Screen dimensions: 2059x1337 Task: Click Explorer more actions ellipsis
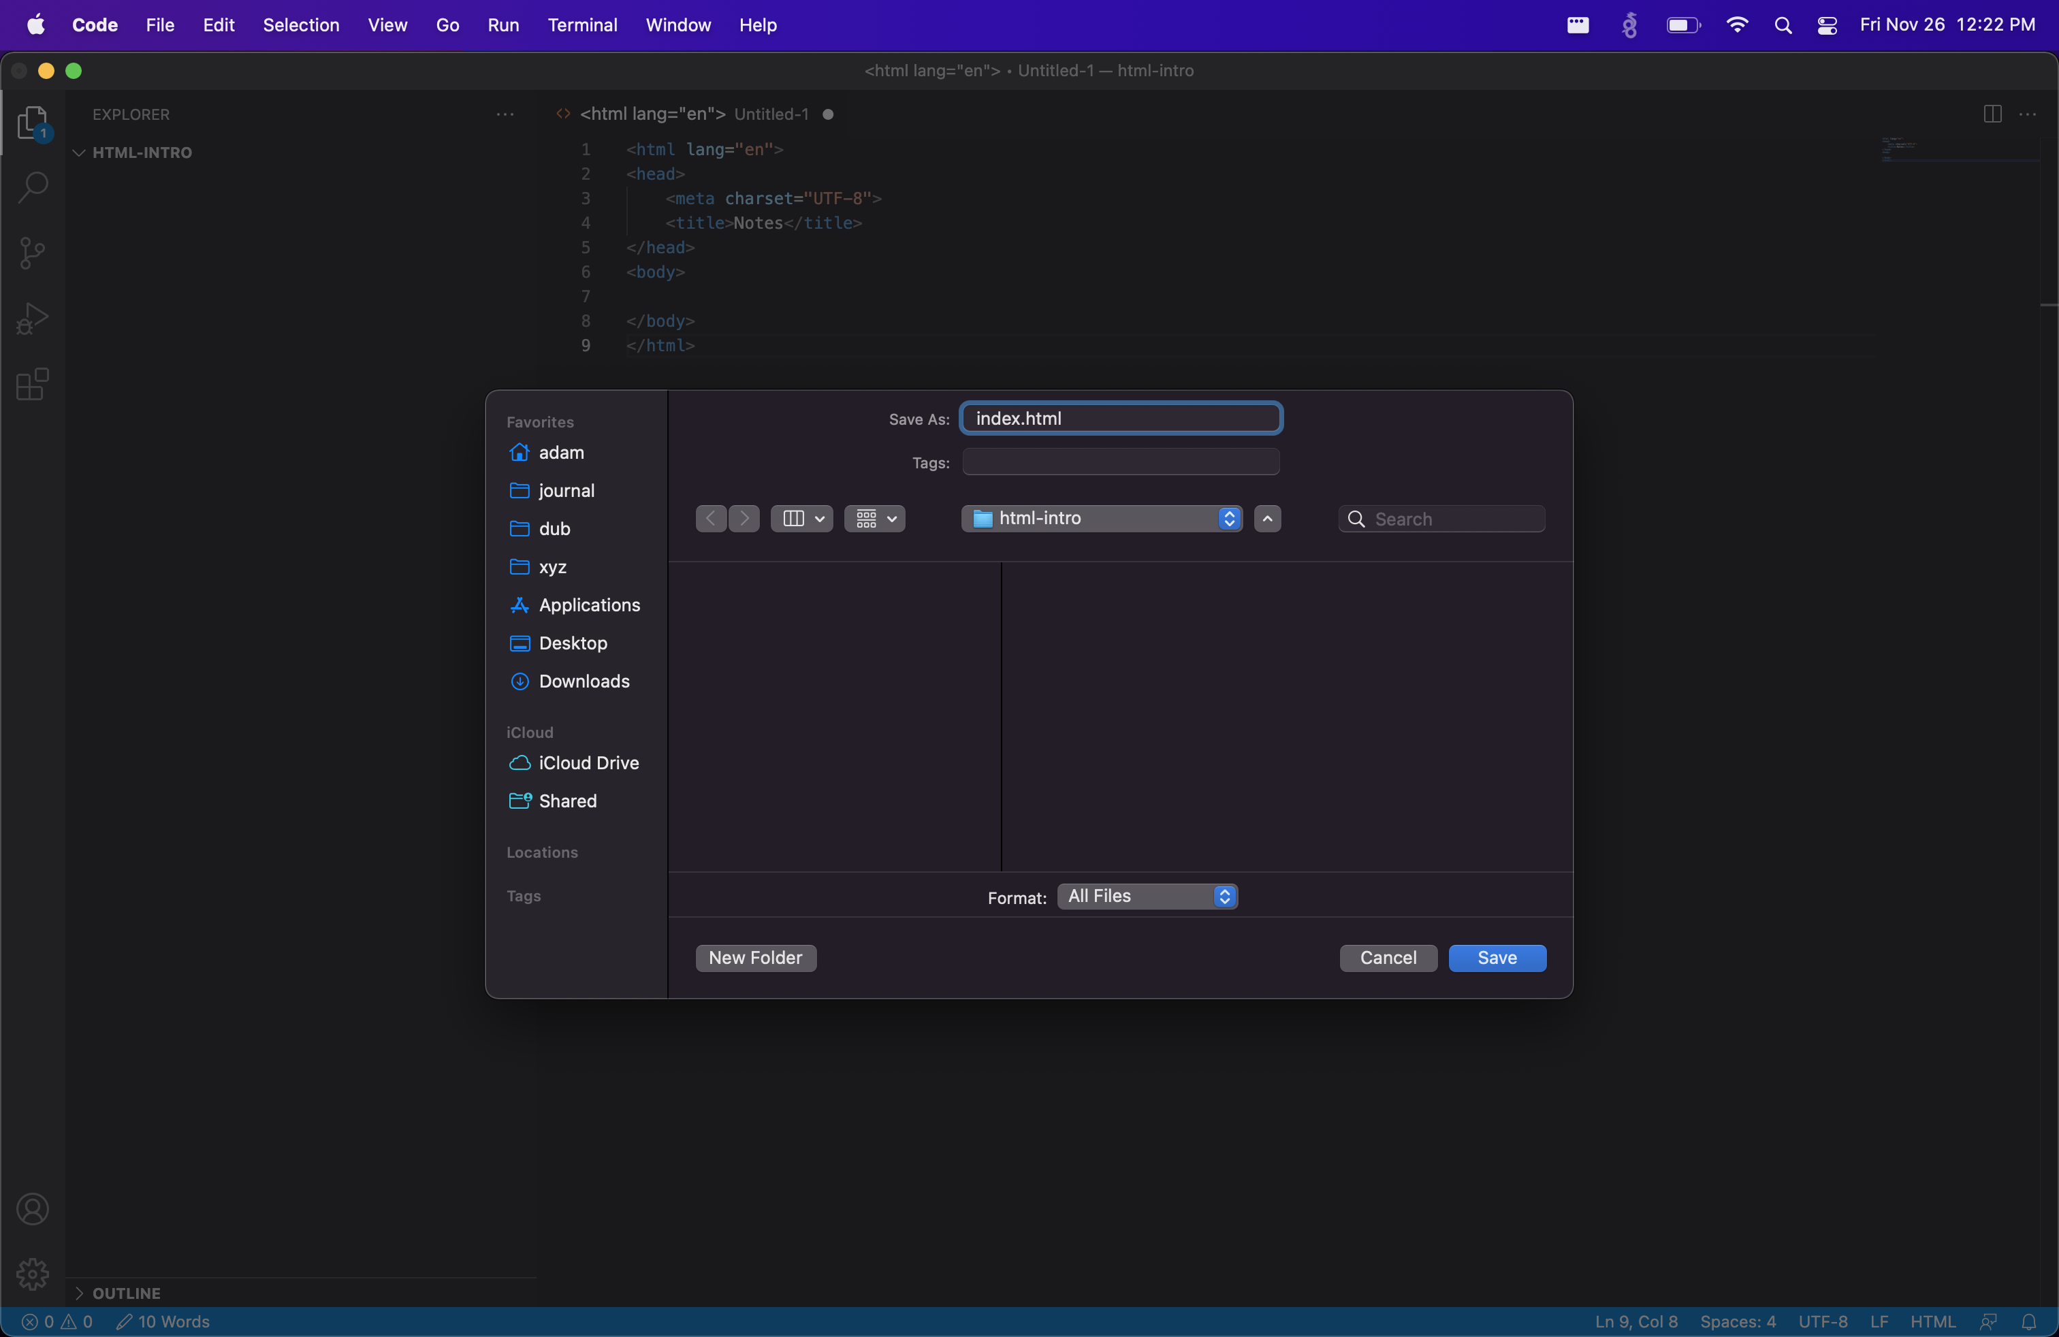pyautogui.click(x=505, y=114)
